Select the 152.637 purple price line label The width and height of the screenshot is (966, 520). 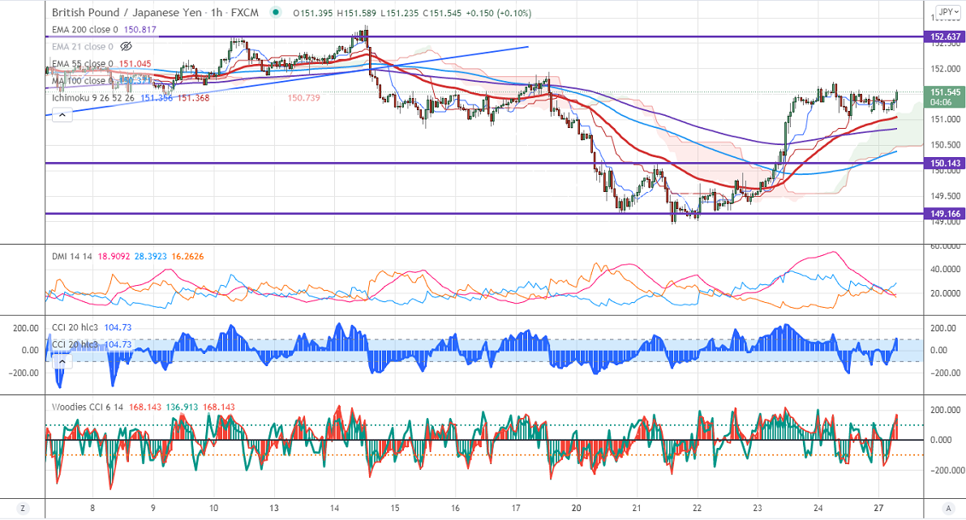945,37
